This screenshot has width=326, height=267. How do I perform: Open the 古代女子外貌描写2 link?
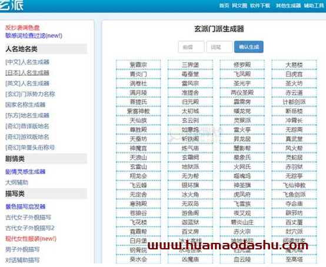[30, 228]
